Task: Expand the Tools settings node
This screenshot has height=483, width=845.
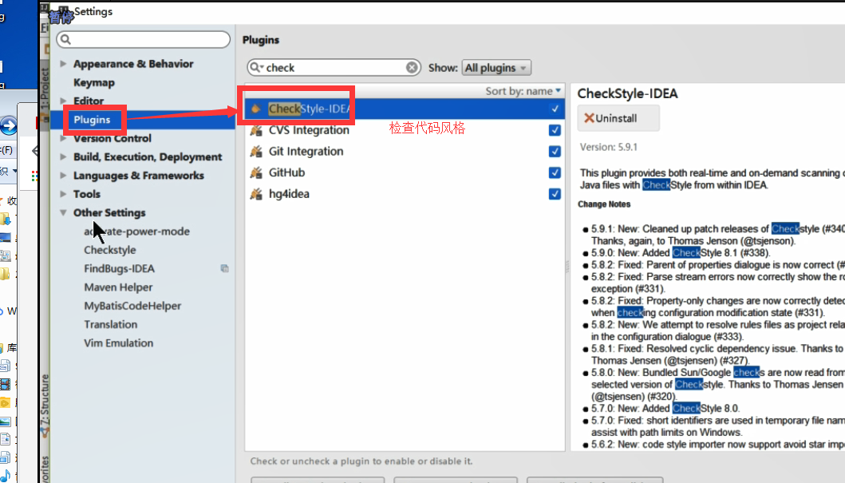Action: pyautogui.click(x=63, y=194)
